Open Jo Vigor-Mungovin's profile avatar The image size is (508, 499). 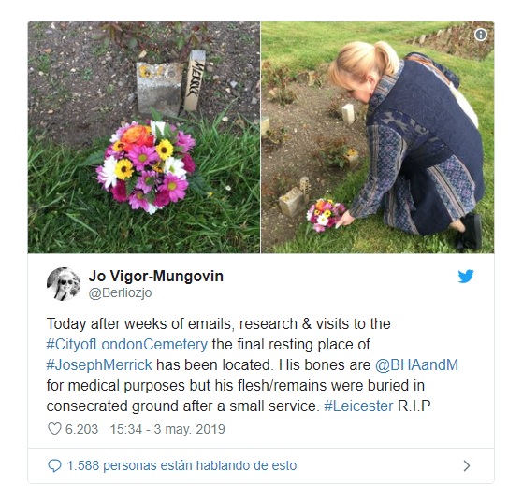(64, 284)
